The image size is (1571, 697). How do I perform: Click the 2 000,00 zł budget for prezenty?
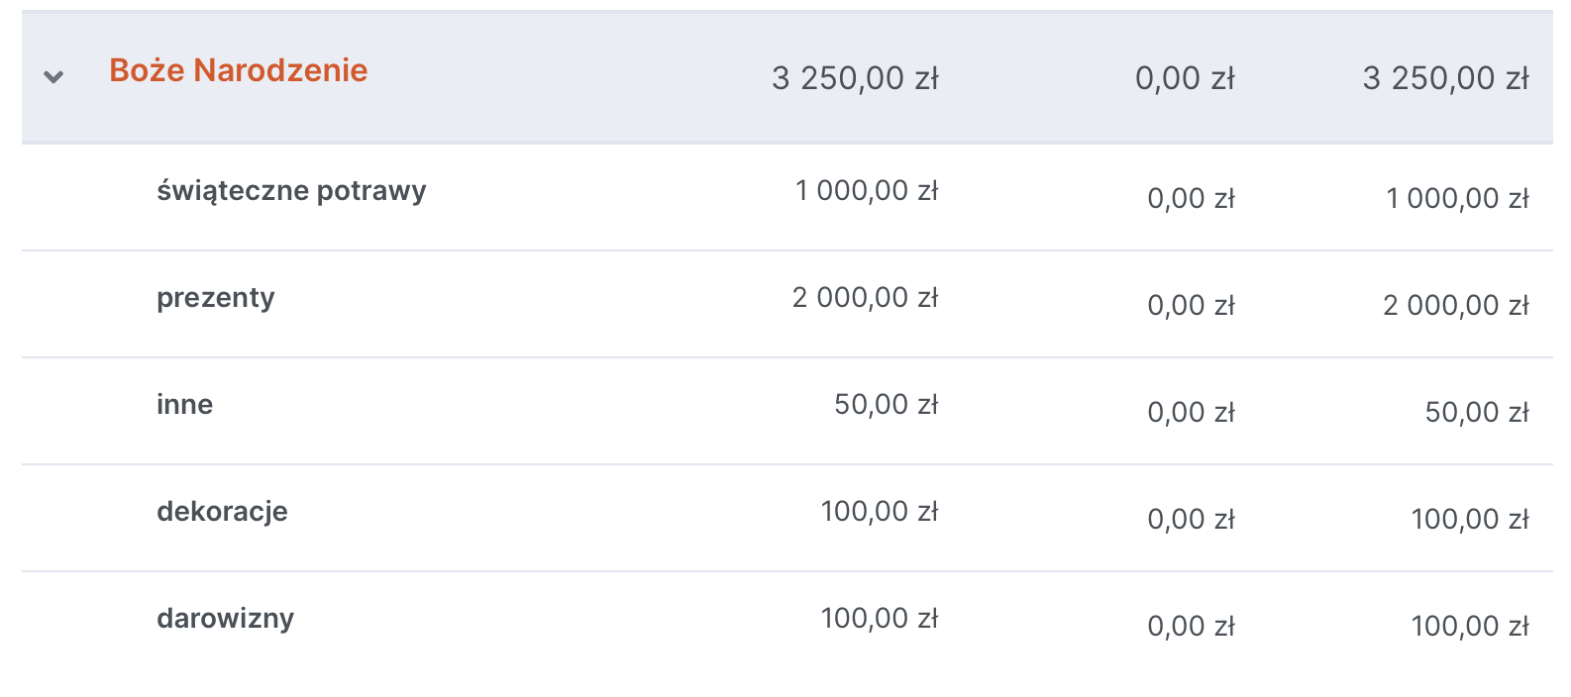pyautogui.click(x=865, y=297)
